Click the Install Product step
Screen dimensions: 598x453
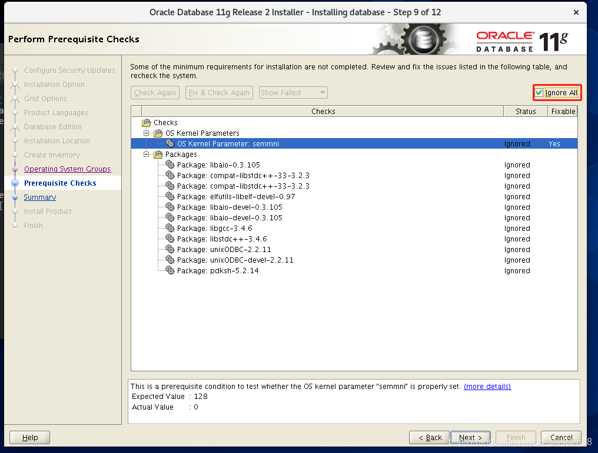point(48,212)
